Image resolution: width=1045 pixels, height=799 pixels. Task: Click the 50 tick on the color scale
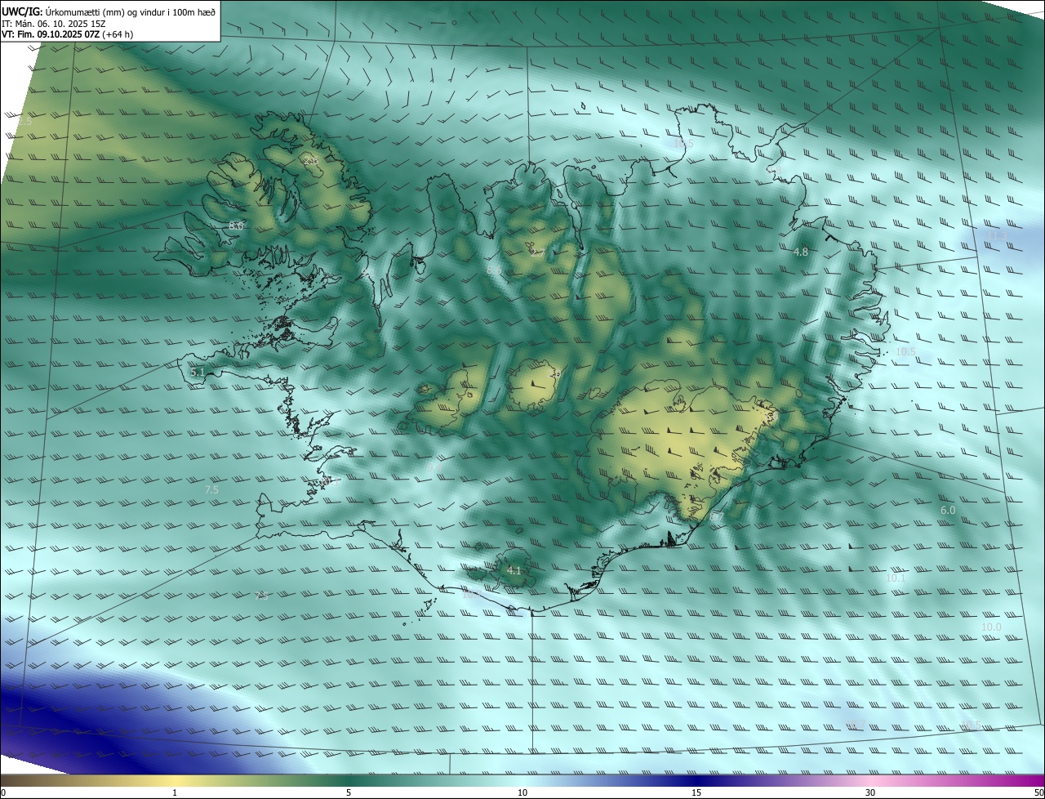coord(1038,792)
